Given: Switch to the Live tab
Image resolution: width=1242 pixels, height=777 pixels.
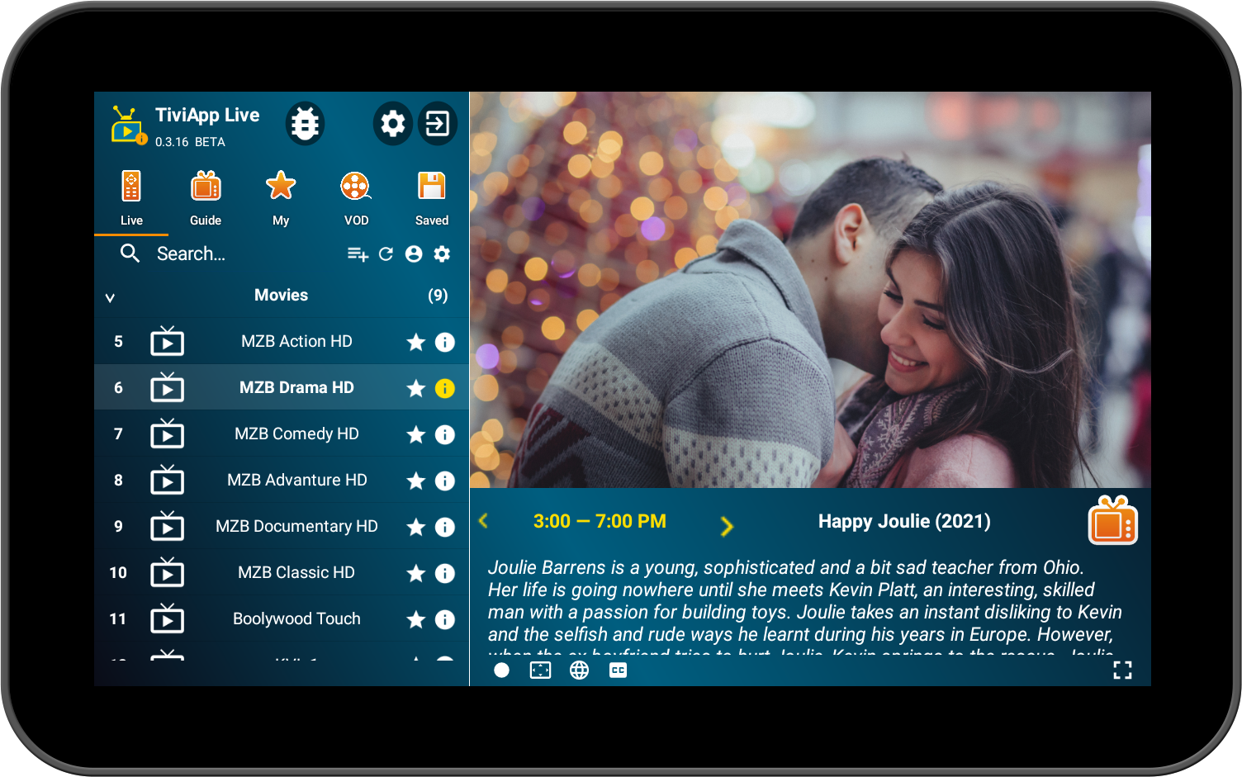Looking at the screenshot, I should (131, 198).
